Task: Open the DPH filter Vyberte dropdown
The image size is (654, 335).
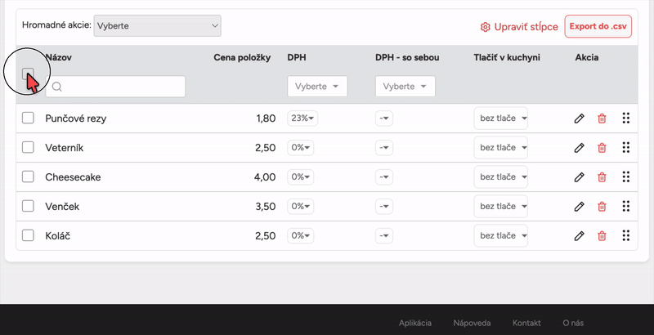Action: (317, 87)
